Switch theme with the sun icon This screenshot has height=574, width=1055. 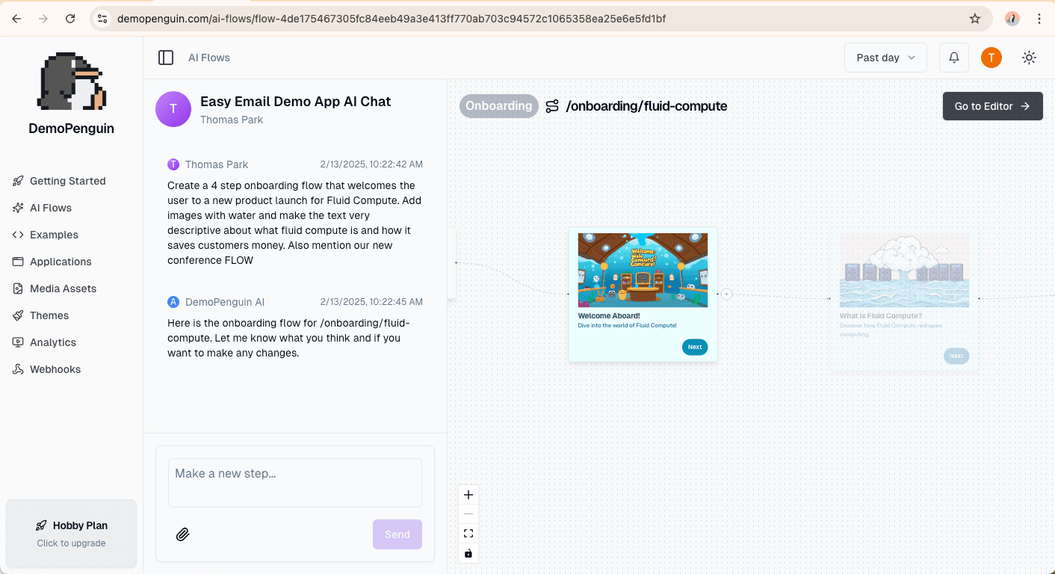pyautogui.click(x=1029, y=58)
